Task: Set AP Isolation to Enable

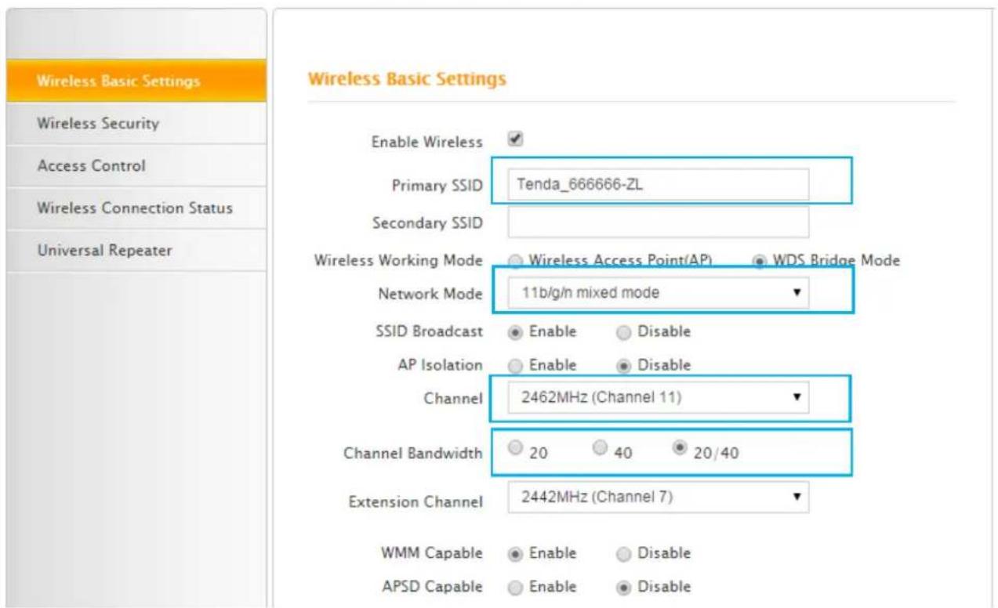Action: pos(515,365)
